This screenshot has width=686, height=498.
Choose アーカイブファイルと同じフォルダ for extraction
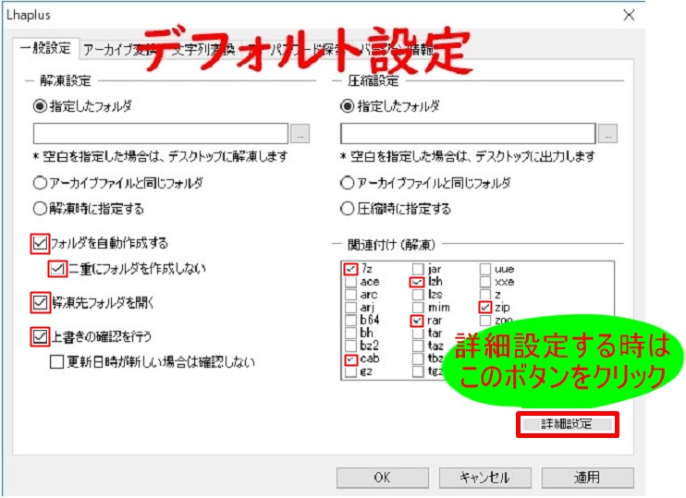click(x=118, y=183)
